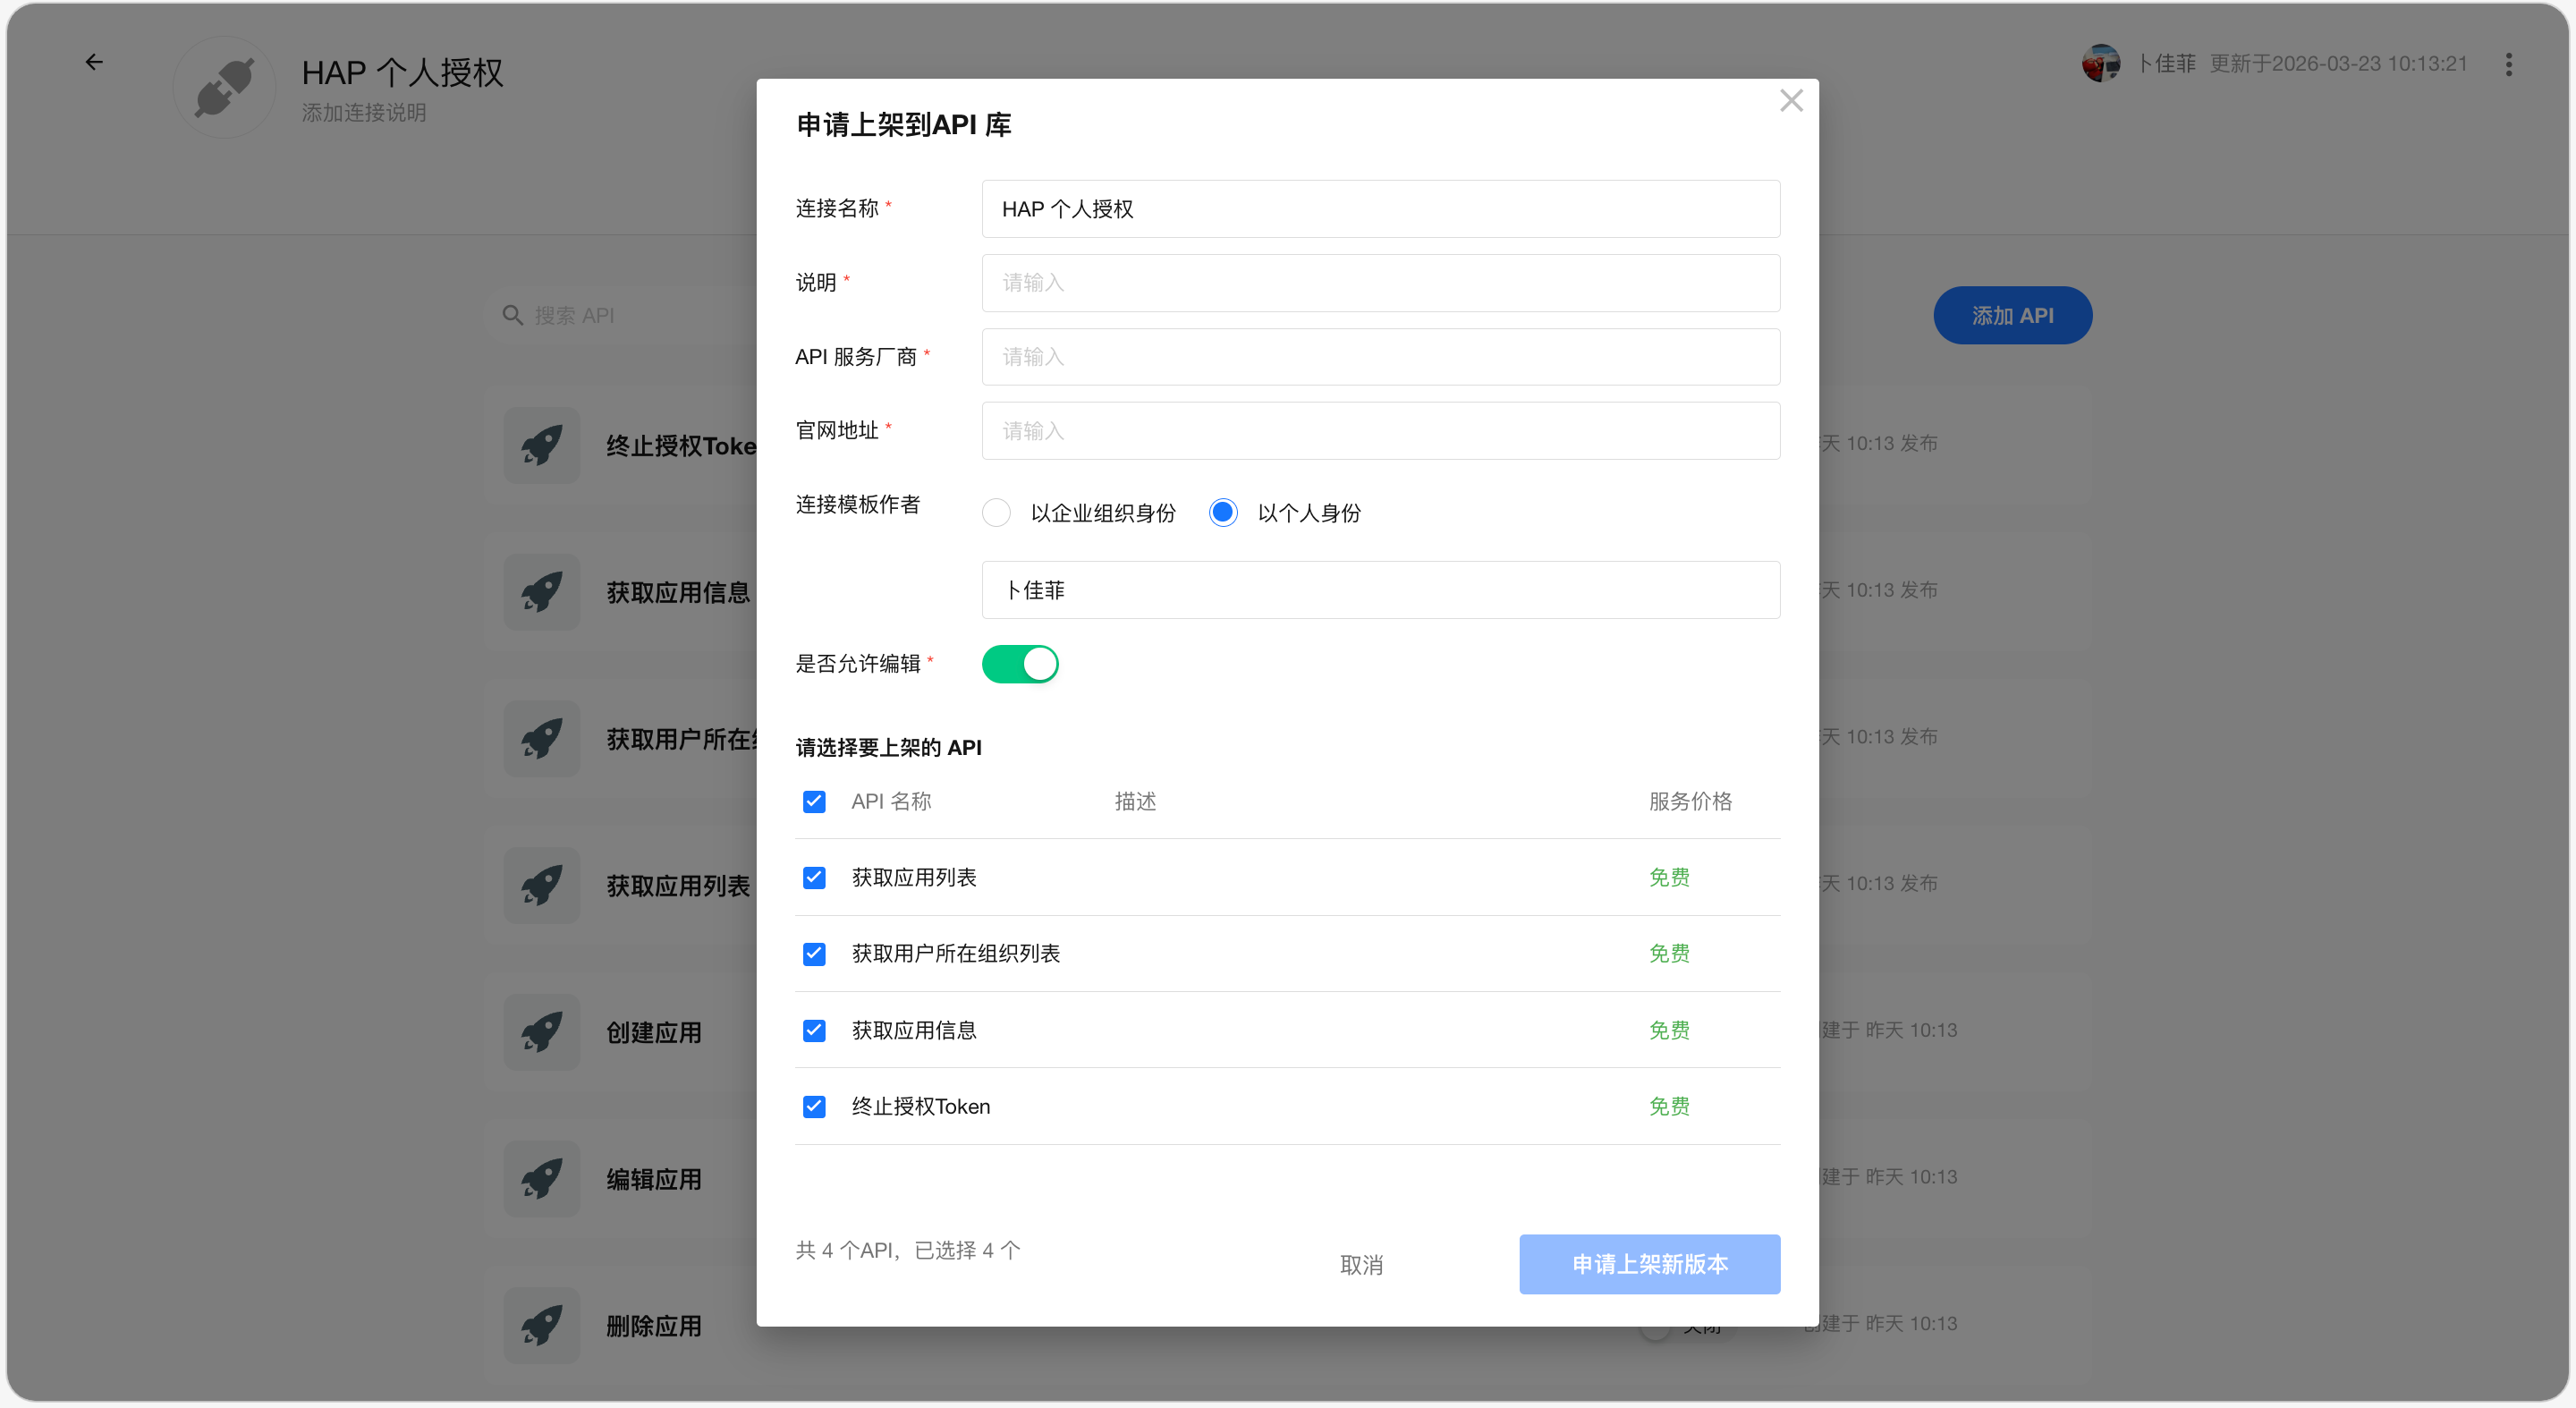The height and width of the screenshot is (1408, 2576).
Task: Close the API library dialog with X
Action: pyautogui.click(x=1791, y=101)
